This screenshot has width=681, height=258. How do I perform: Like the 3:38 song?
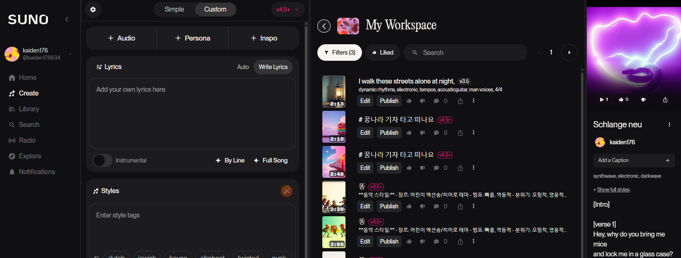click(x=409, y=206)
